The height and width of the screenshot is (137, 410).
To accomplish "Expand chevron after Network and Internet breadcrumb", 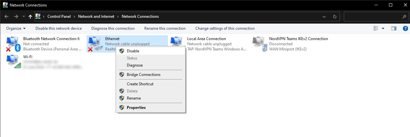I will (118, 16).
